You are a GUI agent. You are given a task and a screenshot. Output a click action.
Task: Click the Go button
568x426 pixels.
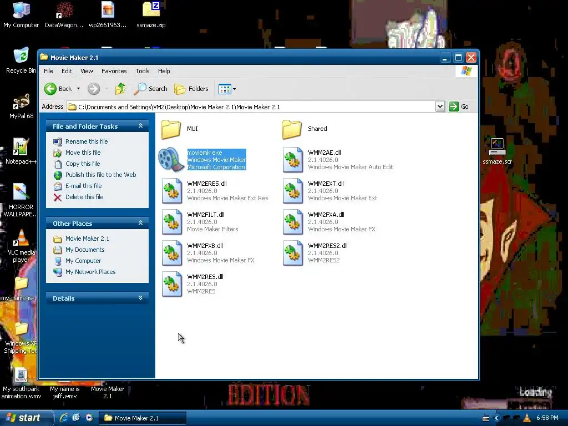click(x=459, y=107)
